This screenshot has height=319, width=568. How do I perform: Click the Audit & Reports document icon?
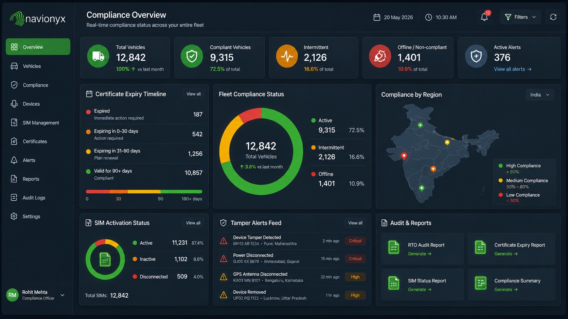point(384,223)
